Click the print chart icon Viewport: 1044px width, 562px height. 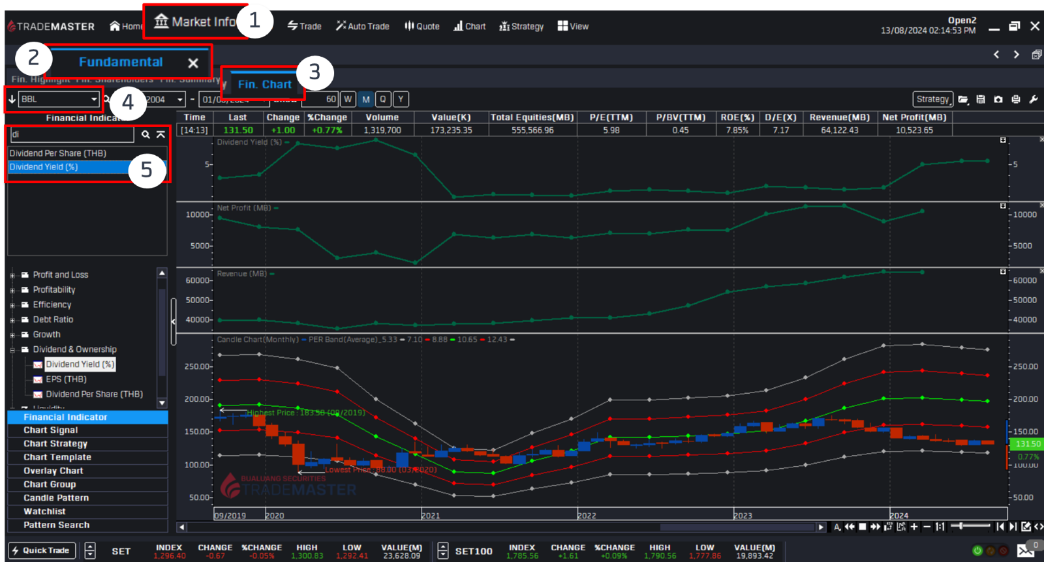(x=1015, y=99)
